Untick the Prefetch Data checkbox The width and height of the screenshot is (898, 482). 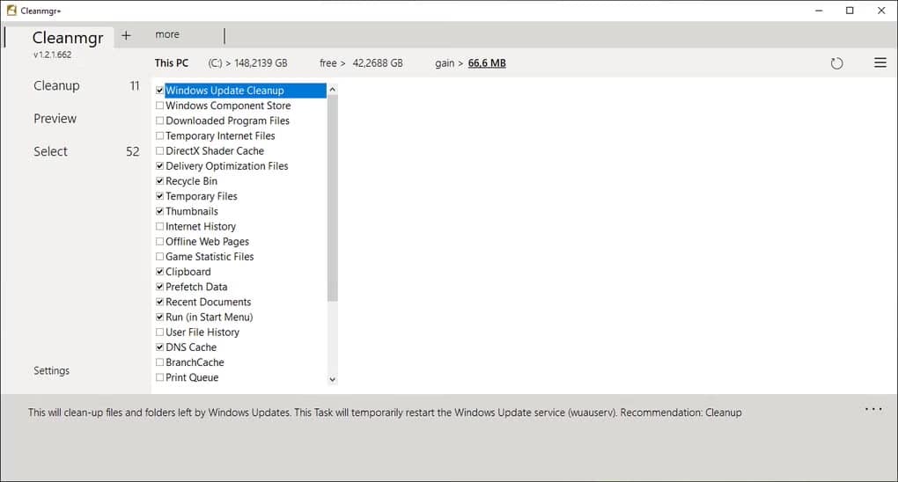159,287
